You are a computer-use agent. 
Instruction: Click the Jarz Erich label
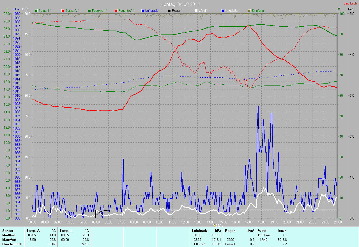pyautogui.click(x=350, y=3)
